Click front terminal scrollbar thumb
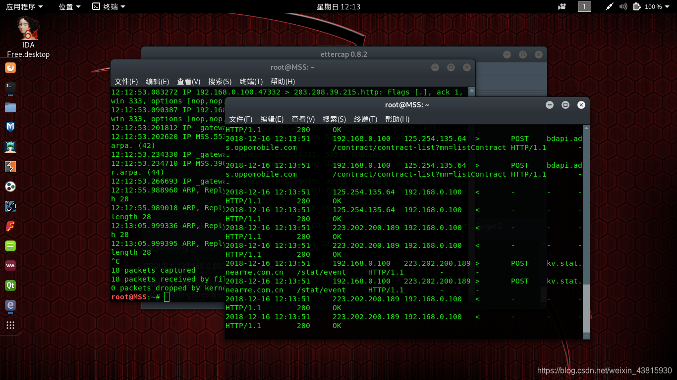 click(x=586, y=308)
